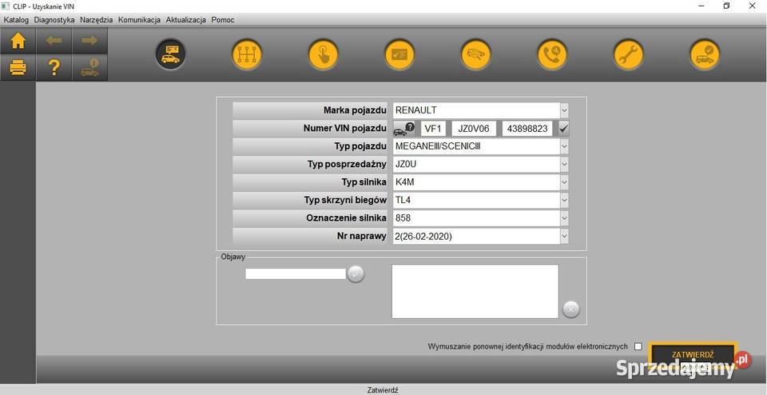Select the vehicle identification step icon

coord(170,54)
